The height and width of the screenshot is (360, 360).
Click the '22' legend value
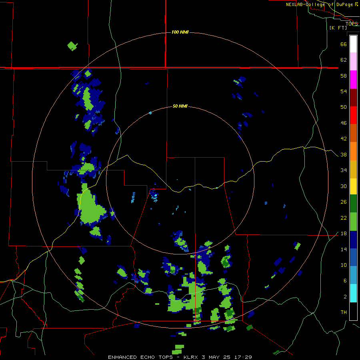pyautogui.click(x=344, y=218)
